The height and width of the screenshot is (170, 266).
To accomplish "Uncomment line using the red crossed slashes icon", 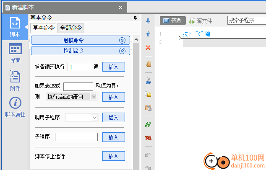I will coord(148,138).
